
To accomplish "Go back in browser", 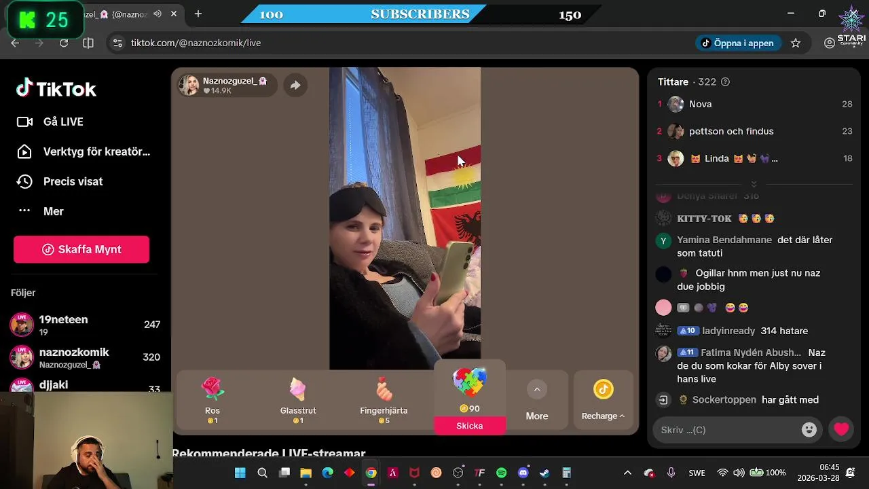I will coord(15,43).
